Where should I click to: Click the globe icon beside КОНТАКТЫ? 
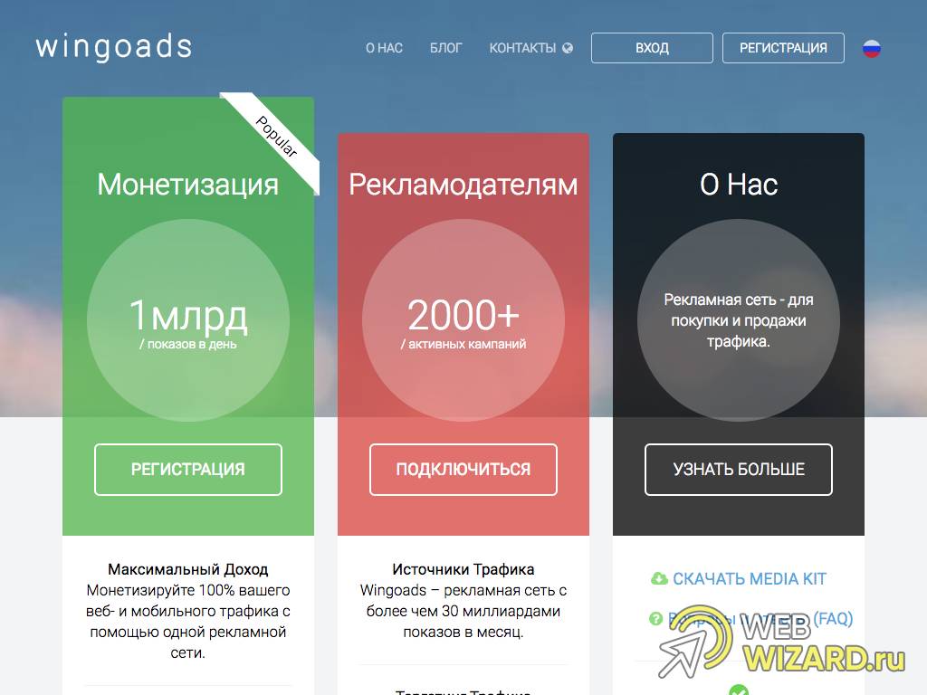568,48
